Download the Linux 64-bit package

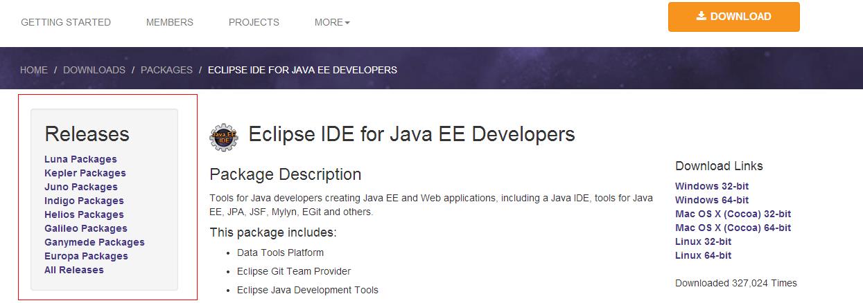tap(703, 255)
